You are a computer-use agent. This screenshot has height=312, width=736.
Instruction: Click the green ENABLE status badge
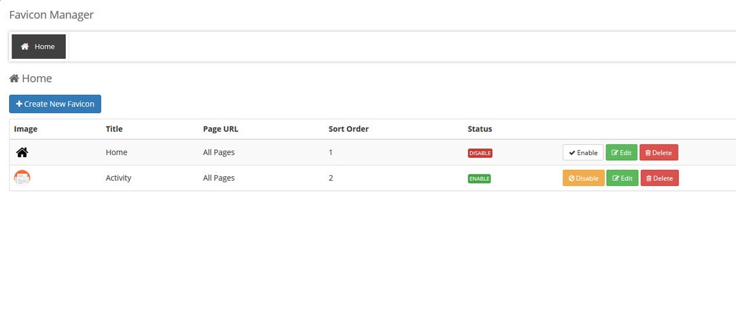click(x=479, y=178)
